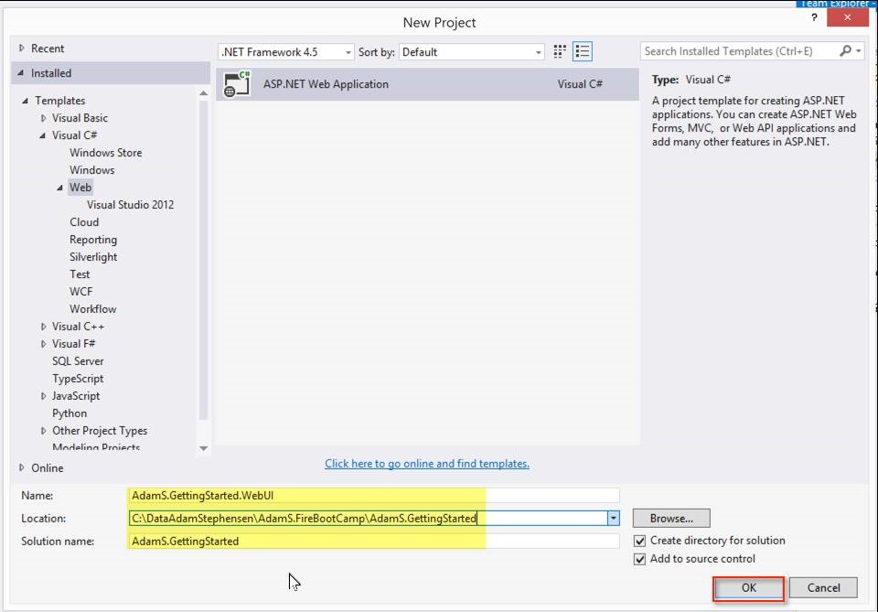Switch to small icons view
The image size is (878, 612).
[x=560, y=51]
